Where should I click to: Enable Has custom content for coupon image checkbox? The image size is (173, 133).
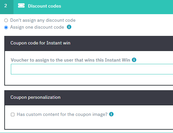12,115
